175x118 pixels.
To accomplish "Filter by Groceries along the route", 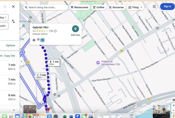I will pyautogui.click(x=116, y=7).
